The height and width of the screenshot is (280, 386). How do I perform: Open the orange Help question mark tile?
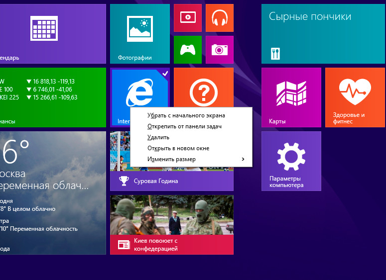pos(204,90)
